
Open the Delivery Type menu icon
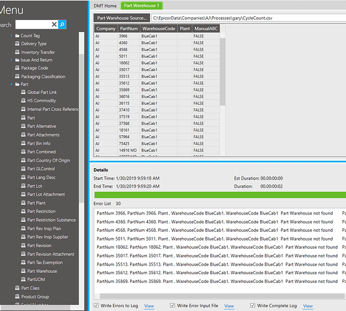click(17, 44)
